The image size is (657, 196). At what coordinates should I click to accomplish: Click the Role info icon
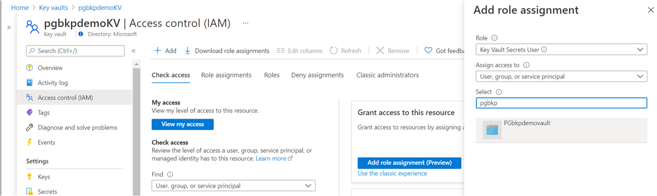click(x=495, y=38)
